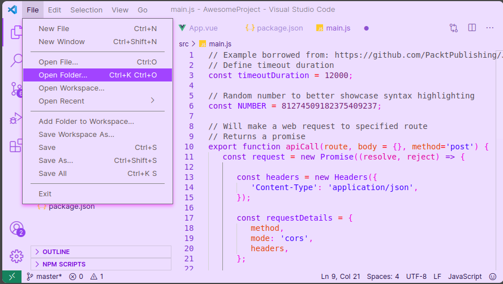
Task: Click the timeoutDuration variable on line 3
Action: [x=273, y=75]
